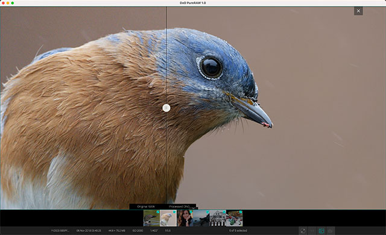
Task: Click the 'ISO 2000' status entry
Action: point(138,231)
